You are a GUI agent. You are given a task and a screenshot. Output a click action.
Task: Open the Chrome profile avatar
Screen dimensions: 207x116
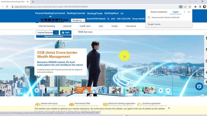pos(204,7)
